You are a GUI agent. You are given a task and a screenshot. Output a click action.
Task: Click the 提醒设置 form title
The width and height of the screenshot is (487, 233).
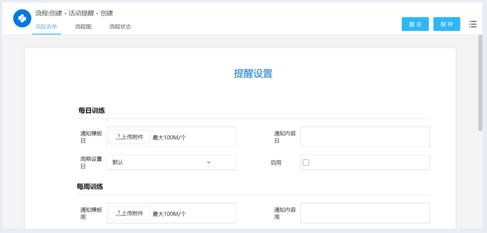253,73
